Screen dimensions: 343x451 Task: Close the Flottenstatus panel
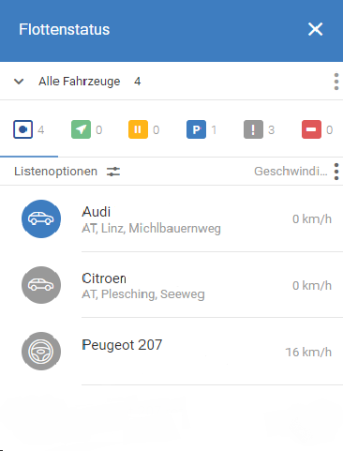[315, 29]
